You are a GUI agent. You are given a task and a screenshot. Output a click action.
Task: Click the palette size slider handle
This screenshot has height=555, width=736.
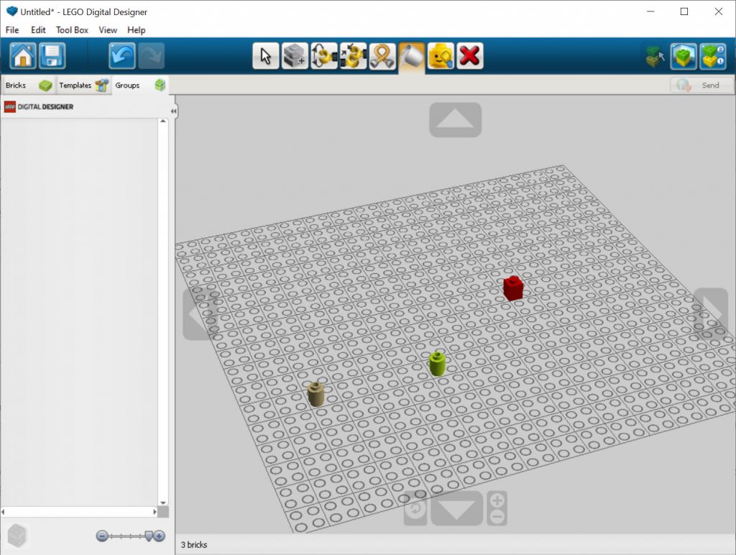click(x=149, y=536)
